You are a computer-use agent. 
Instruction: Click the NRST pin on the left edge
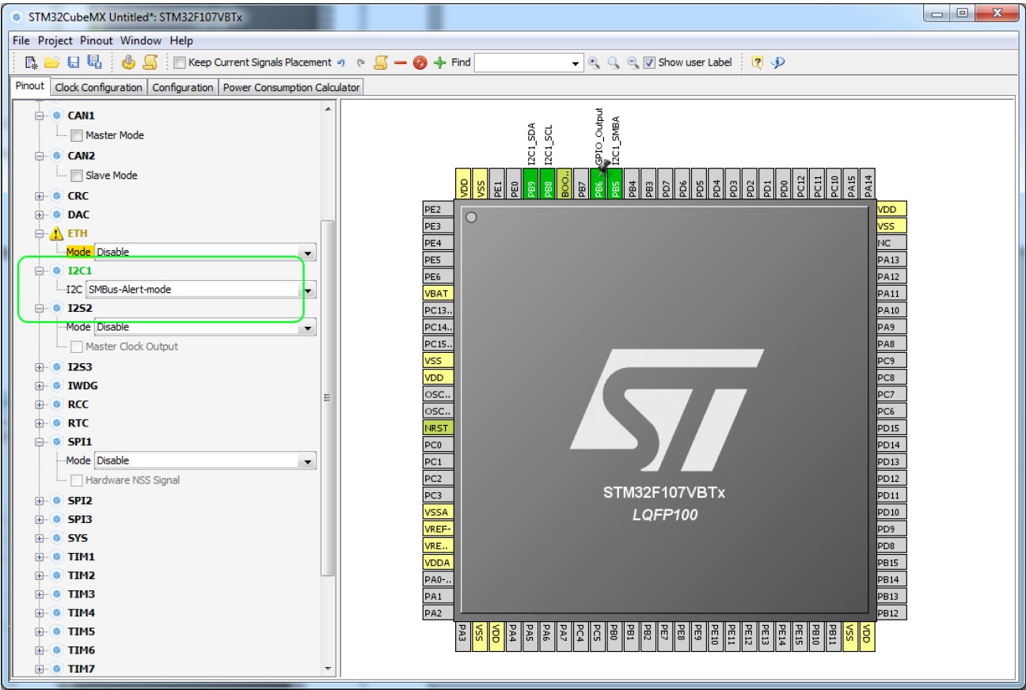point(438,428)
